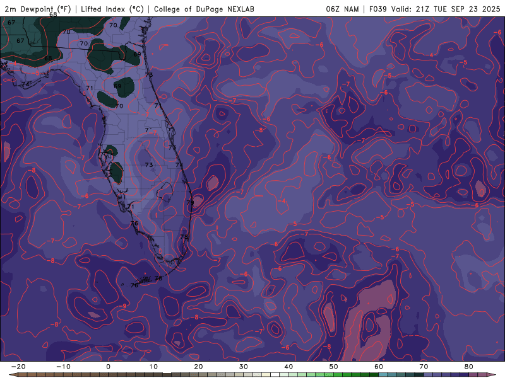
Task: Click the 30 label on the color scale
Action: [244, 367]
